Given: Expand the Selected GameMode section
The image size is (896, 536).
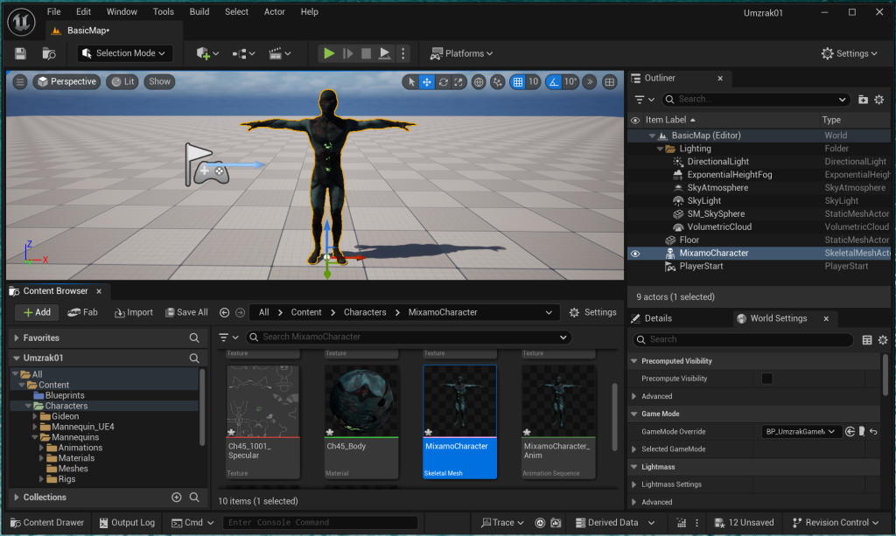Looking at the screenshot, I should pyautogui.click(x=634, y=449).
